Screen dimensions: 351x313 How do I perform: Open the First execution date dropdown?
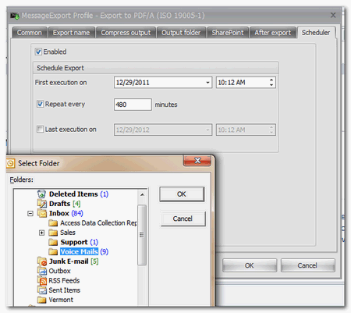[x=207, y=83]
